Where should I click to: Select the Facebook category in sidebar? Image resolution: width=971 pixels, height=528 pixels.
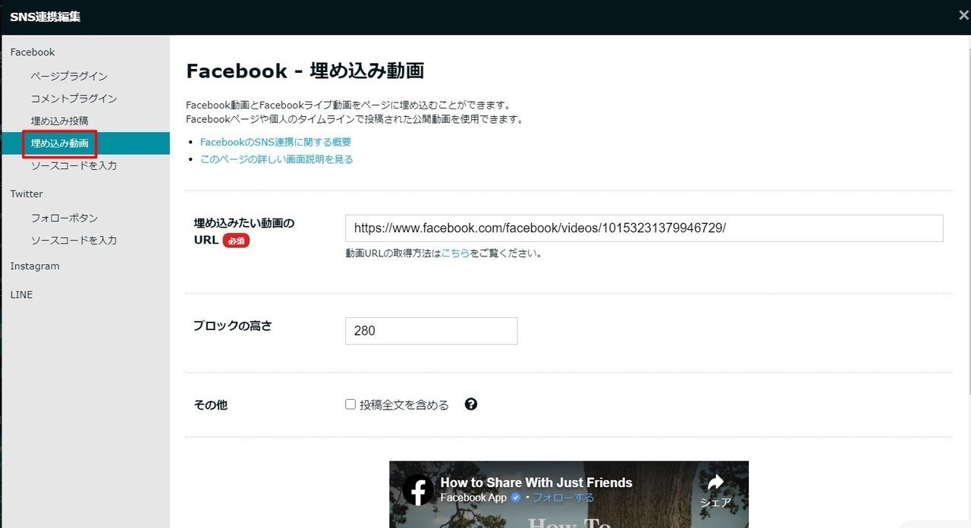coord(33,52)
